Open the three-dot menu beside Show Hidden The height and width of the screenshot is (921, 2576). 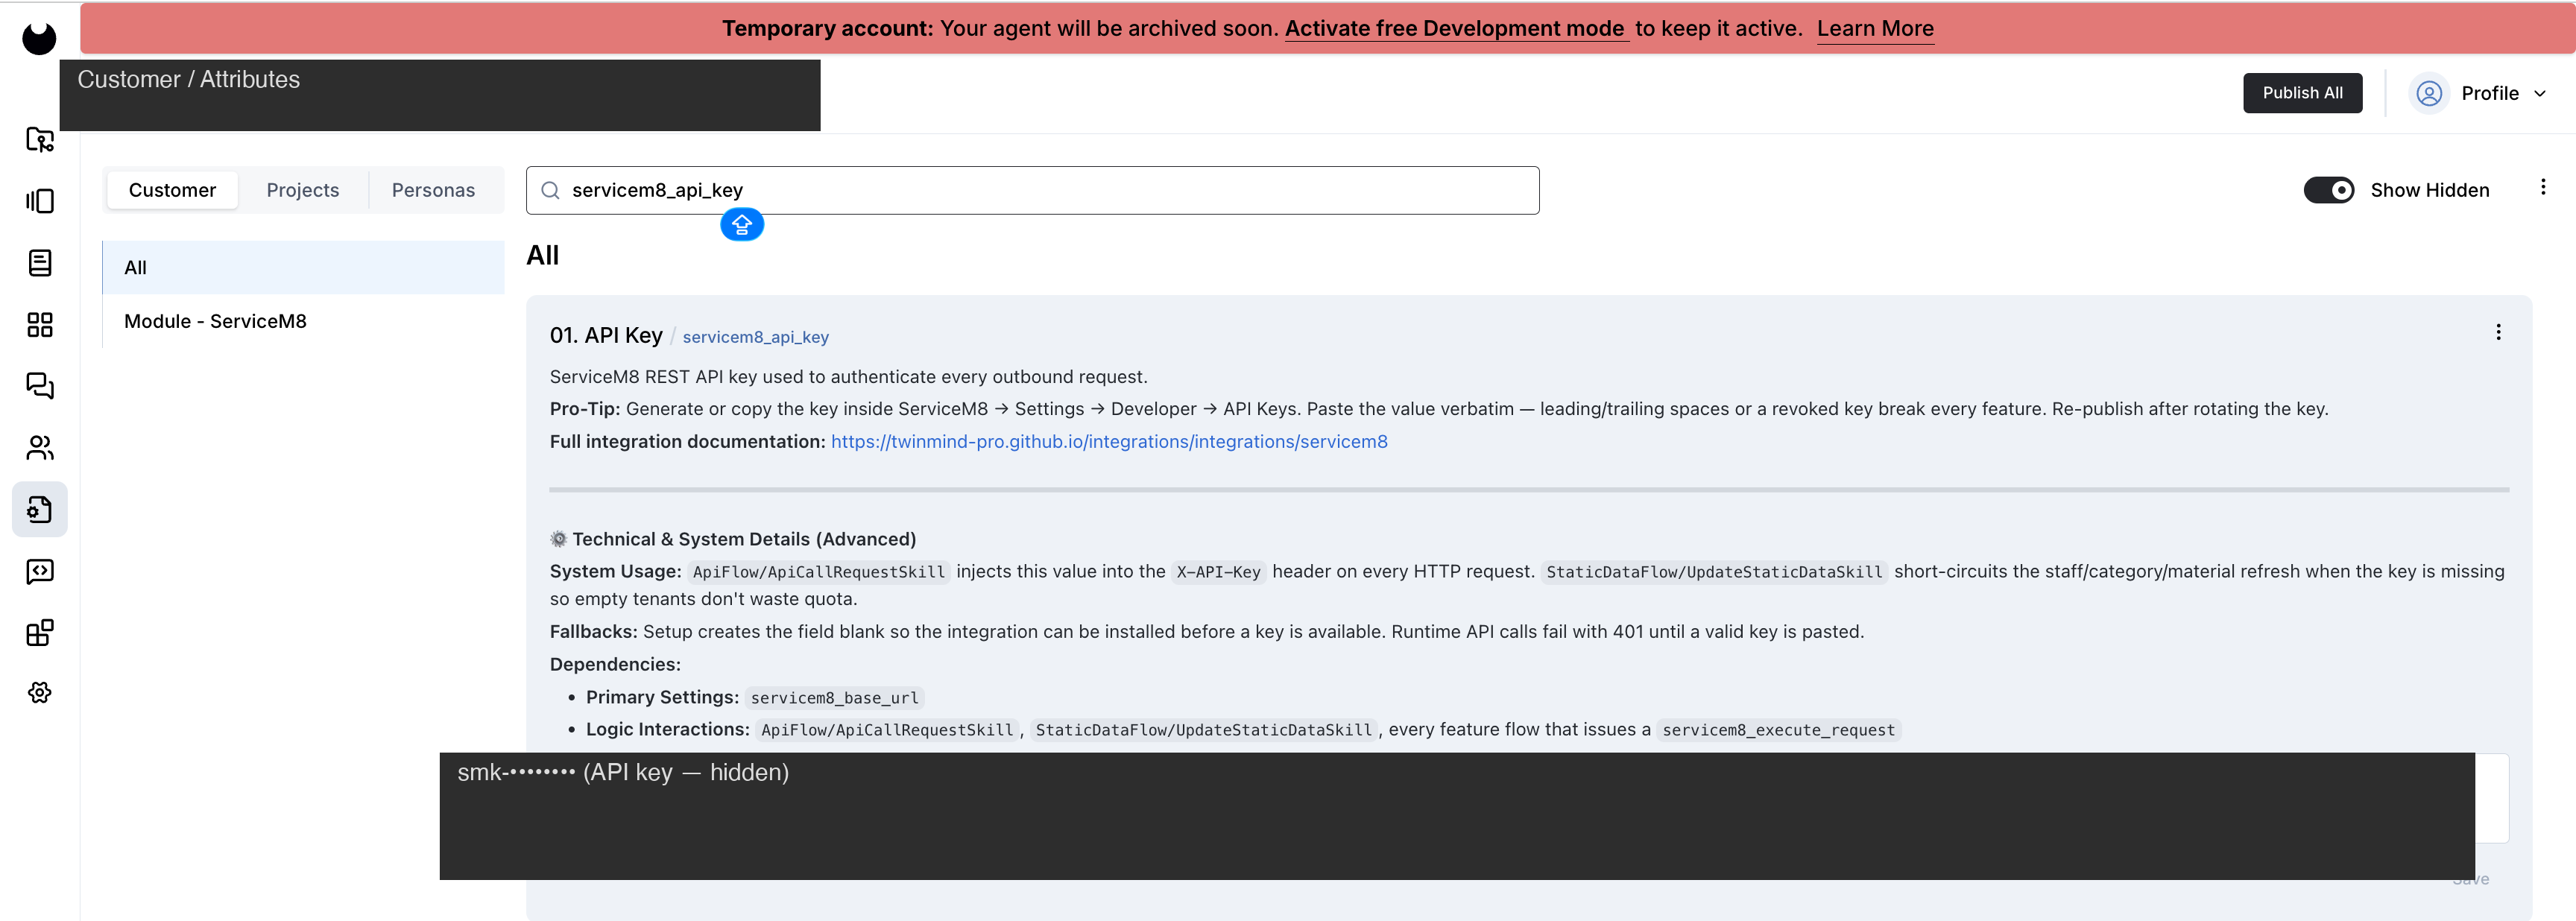(x=2543, y=187)
